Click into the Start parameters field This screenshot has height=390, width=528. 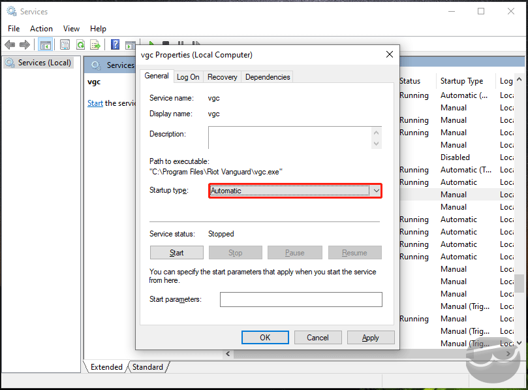(301, 299)
